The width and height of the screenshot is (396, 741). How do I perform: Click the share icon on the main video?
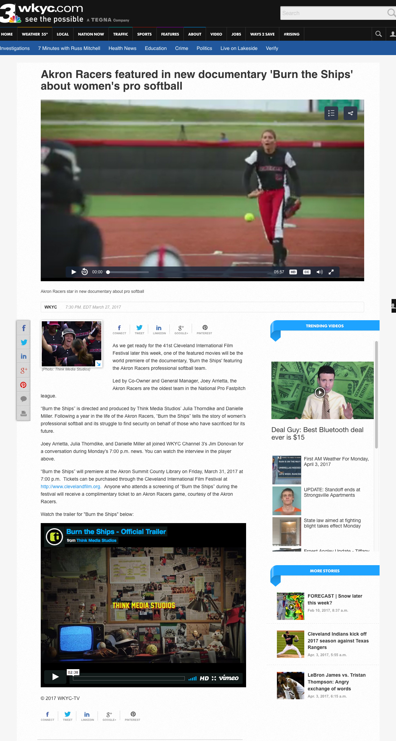pyautogui.click(x=350, y=113)
